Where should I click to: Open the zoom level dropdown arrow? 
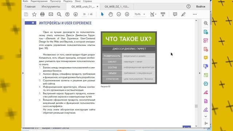[144, 14]
